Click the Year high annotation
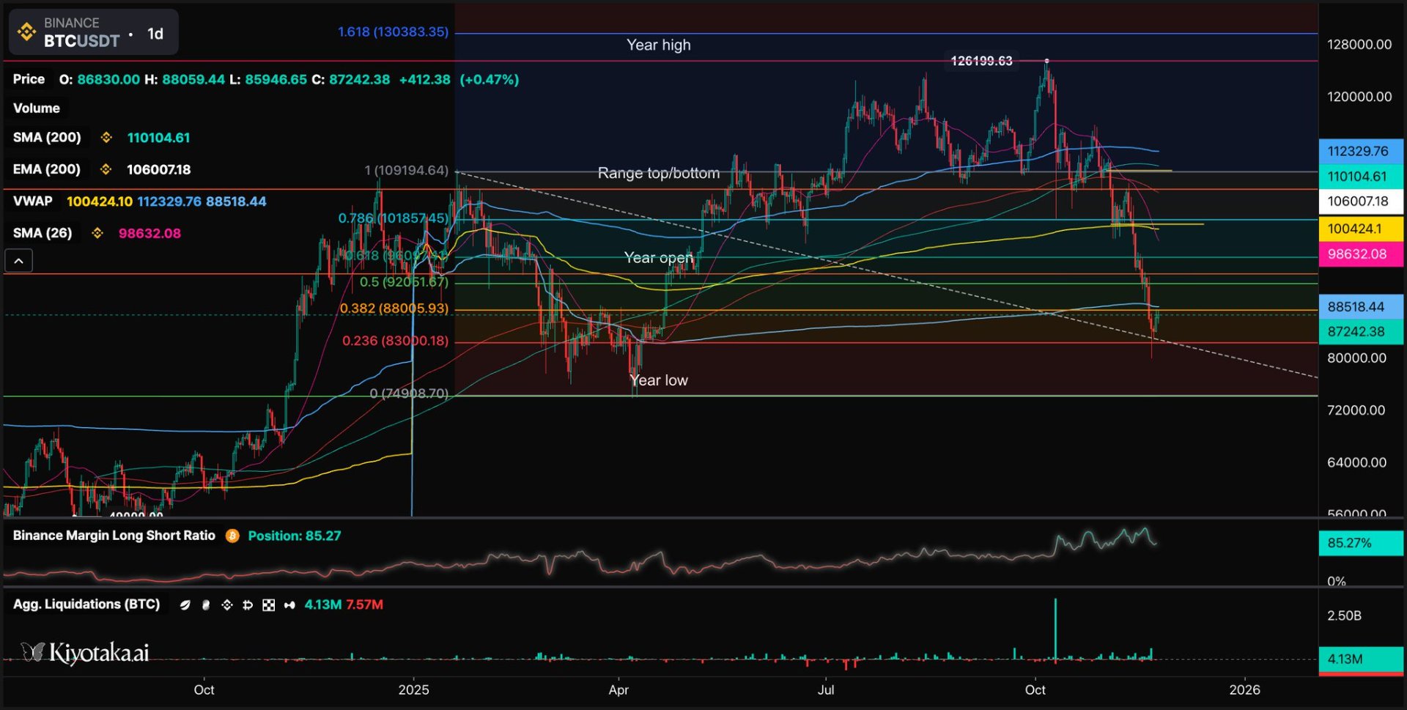This screenshot has height=710, width=1407. tap(659, 45)
